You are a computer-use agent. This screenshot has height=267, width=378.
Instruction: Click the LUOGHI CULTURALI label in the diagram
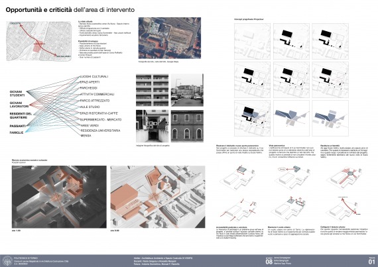(94, 77)
